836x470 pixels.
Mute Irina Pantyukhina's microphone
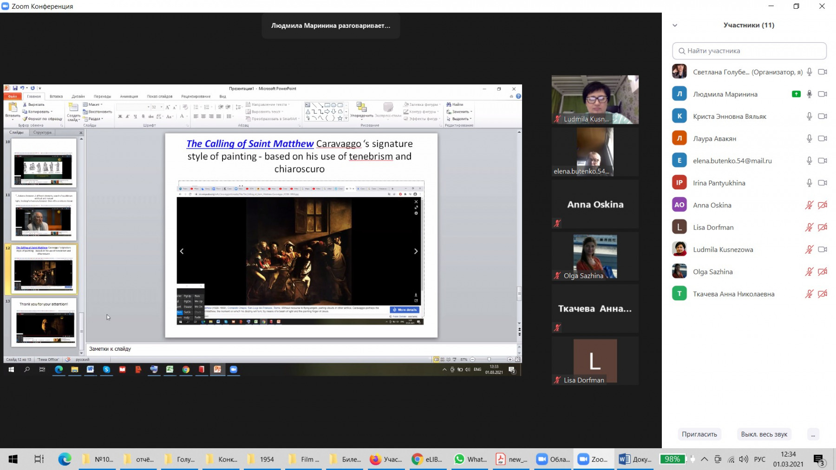click(x=809, y=183)
